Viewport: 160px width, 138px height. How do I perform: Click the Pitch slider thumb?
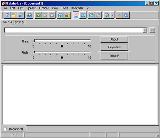(34, 52)
